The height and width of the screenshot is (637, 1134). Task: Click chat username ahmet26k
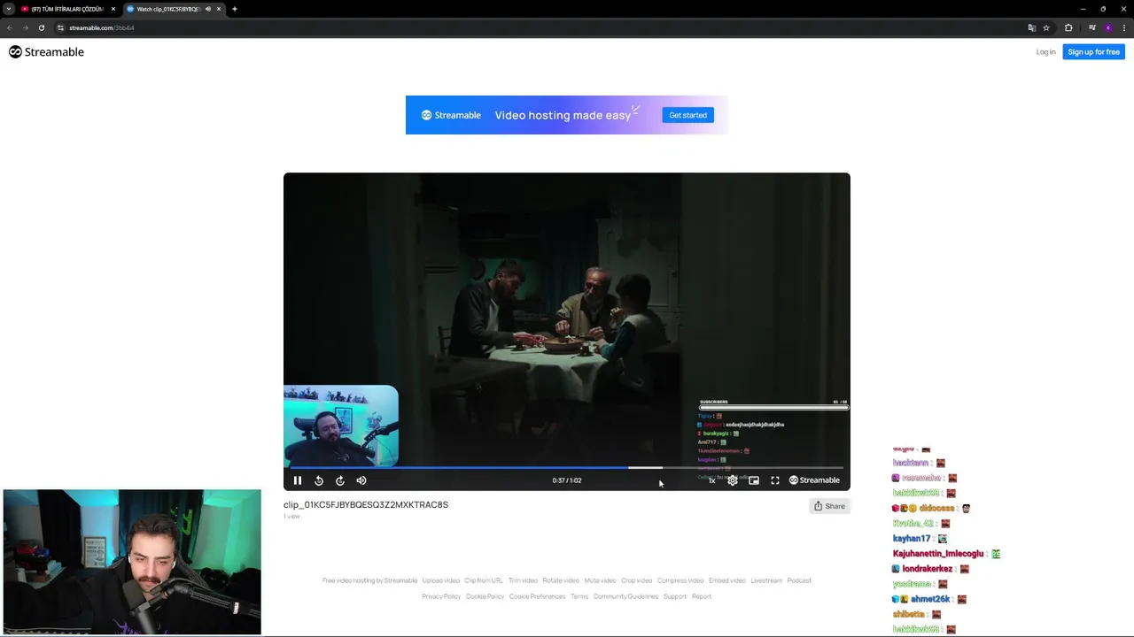[930, 599]
